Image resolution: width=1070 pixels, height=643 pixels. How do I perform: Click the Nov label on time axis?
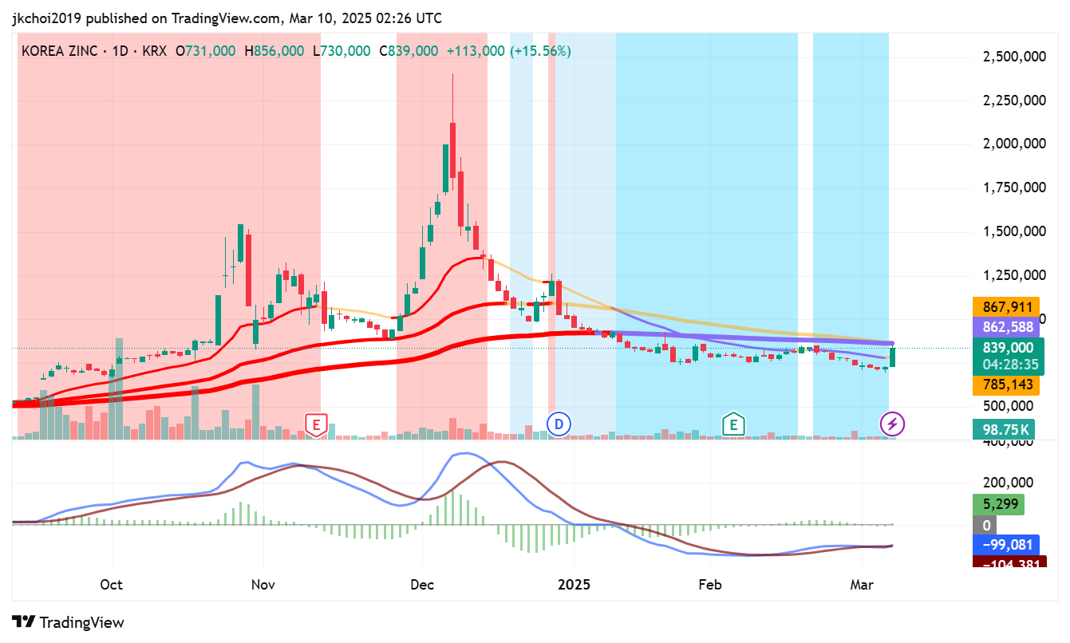[263, 585]
